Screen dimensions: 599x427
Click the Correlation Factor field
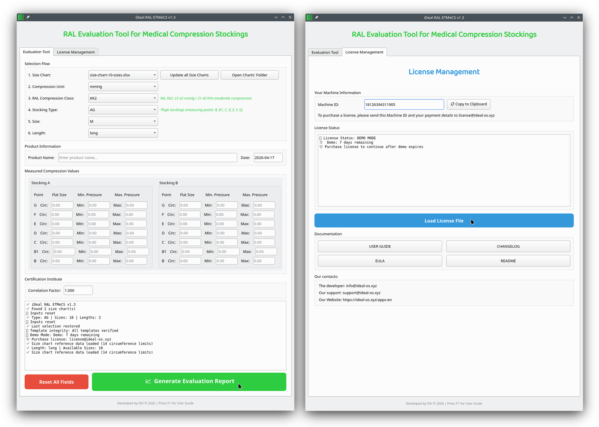pyautogui.click(x=78, y=290)
